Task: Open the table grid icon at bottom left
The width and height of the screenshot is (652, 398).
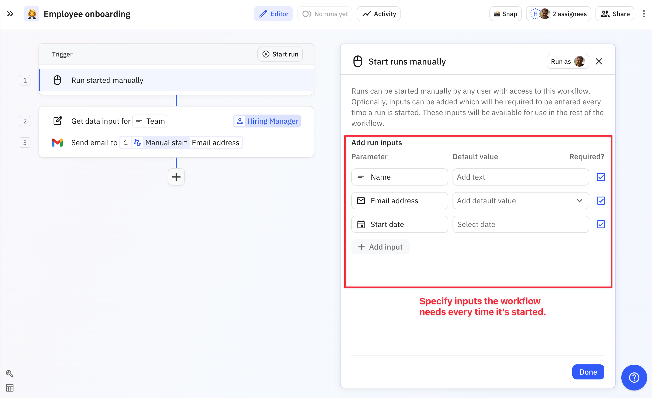Action: coord(10,388)
